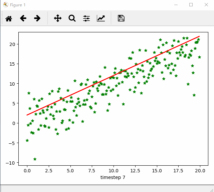Click the '15' y-axis tick label
The image size is (214, 192).
tap(12, 64)
